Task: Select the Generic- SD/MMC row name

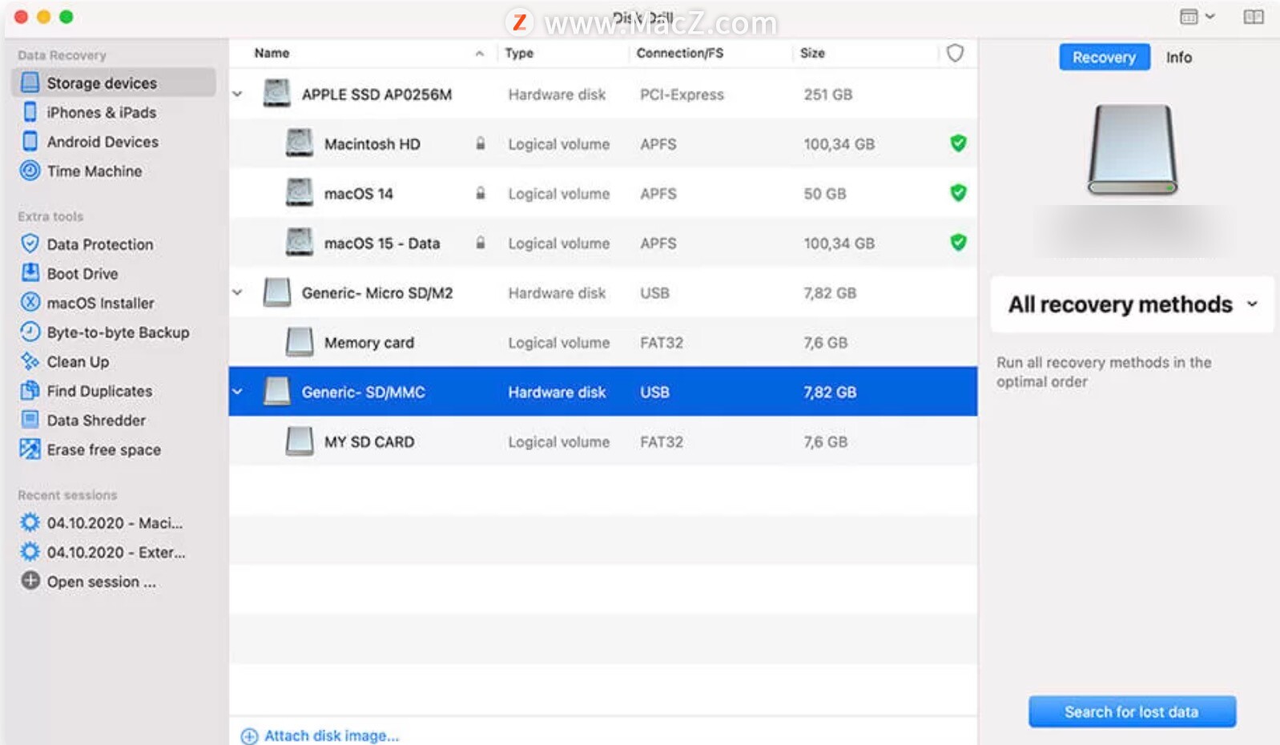Action: [363, 392]
